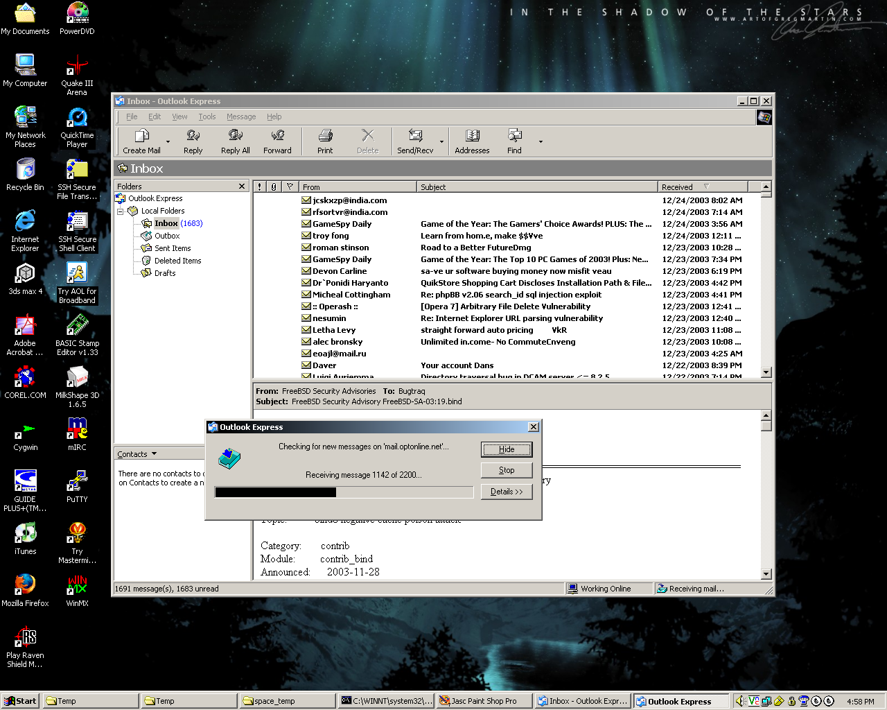Select the Drafts folder
The width and height of the screenshot is (887, 710).
158,273
